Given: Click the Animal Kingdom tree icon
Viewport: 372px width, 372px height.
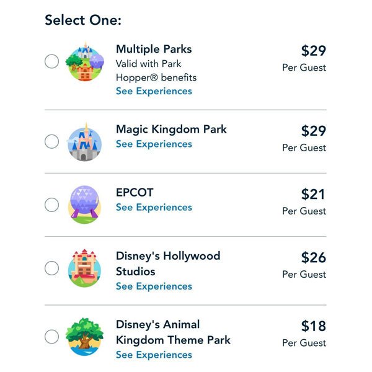Looking at the screenshot, I should click(x=84, y=337).
